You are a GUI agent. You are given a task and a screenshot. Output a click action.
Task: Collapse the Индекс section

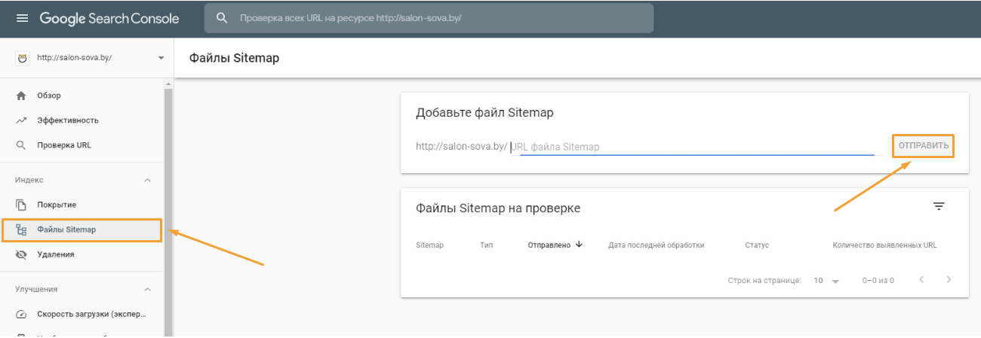click(148, 180)
